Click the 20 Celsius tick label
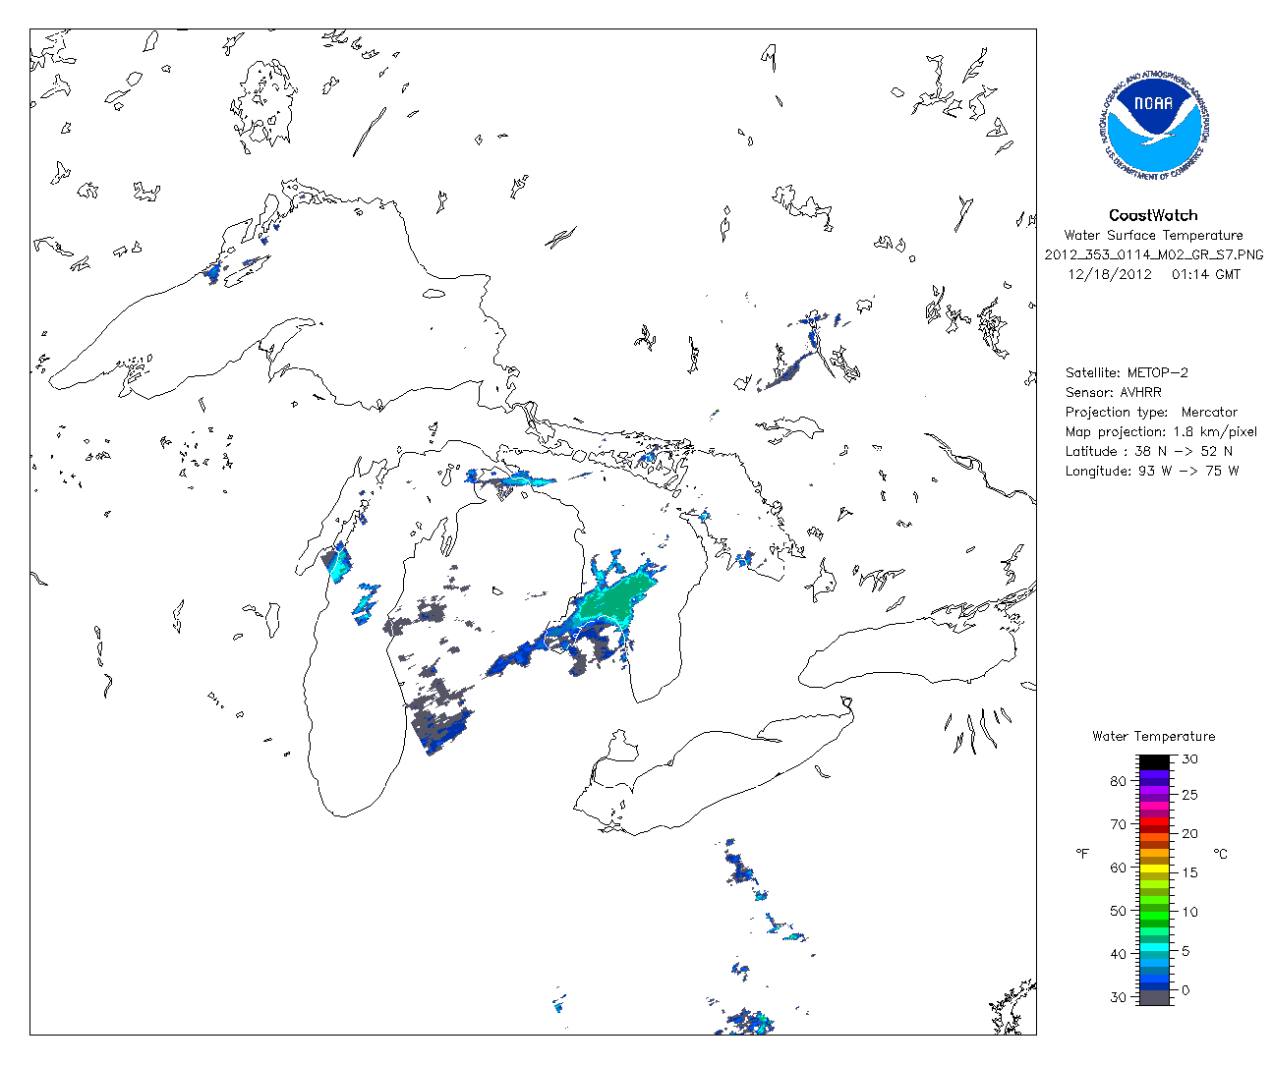Image resolution: width=1272 pixels, height=1065 pixels. [x=1189, y=834]
